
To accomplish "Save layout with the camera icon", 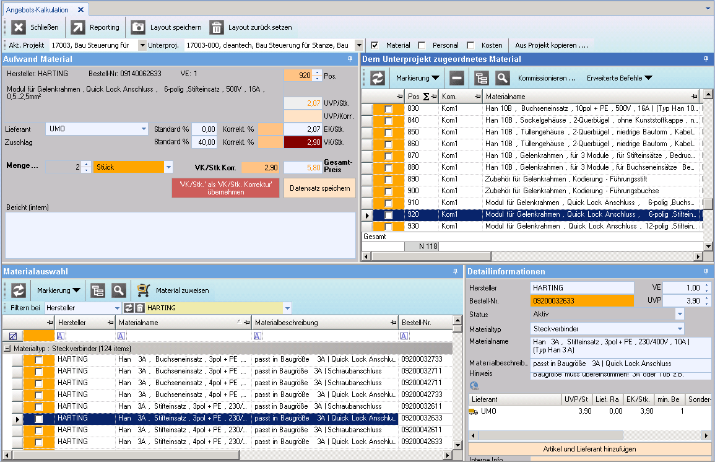I will point(139,27).
